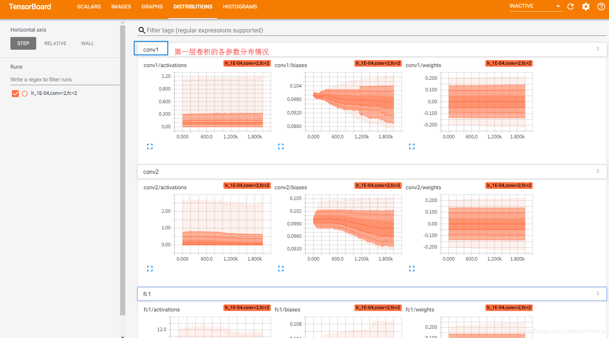Click the run legend badge on conv2/weights

[509, 185]
